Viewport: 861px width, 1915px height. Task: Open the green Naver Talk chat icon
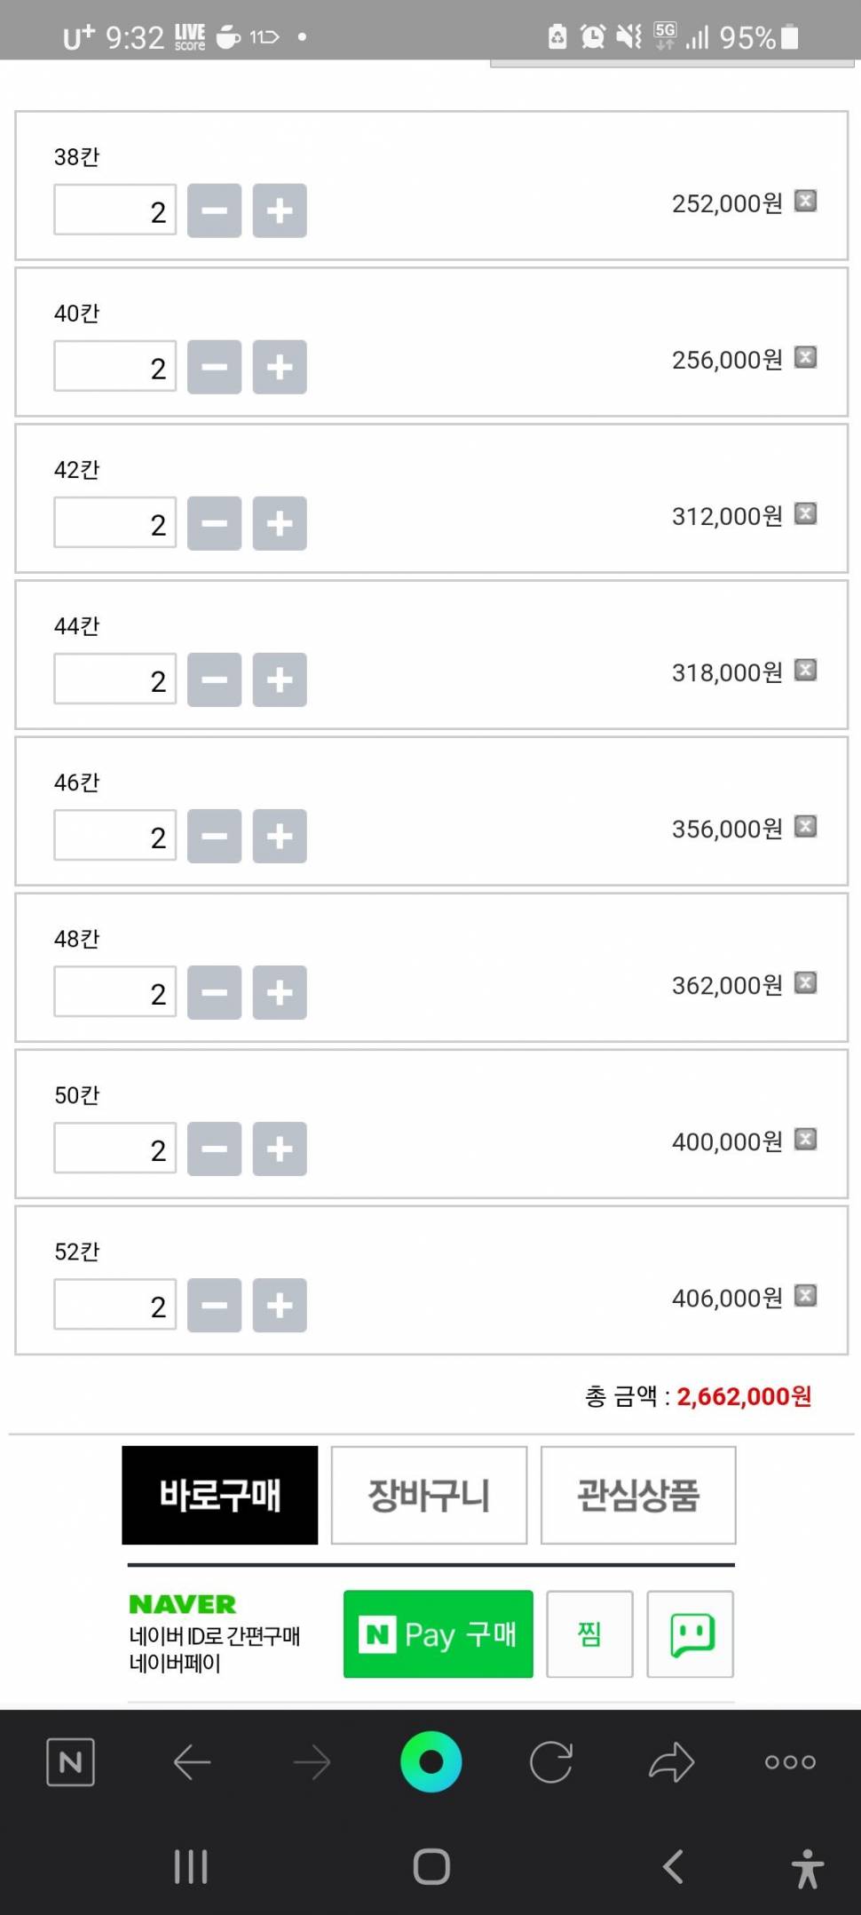tap(691, 1634)
